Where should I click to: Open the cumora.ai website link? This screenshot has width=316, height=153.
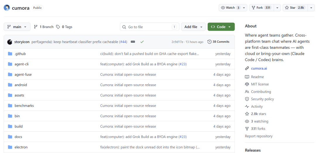click(x=259, y=68)
